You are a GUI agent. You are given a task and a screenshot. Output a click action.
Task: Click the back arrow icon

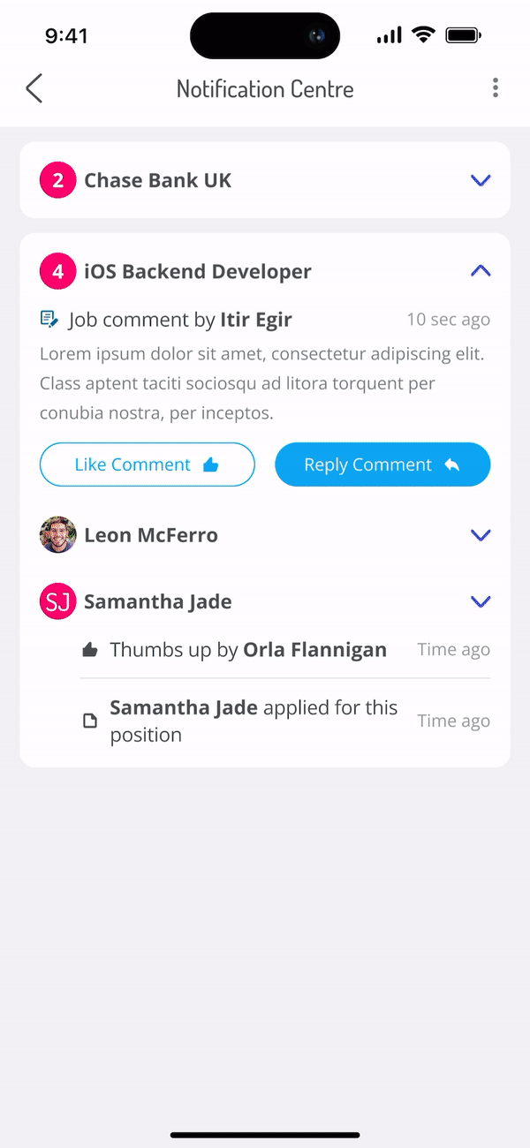point(34,88)
